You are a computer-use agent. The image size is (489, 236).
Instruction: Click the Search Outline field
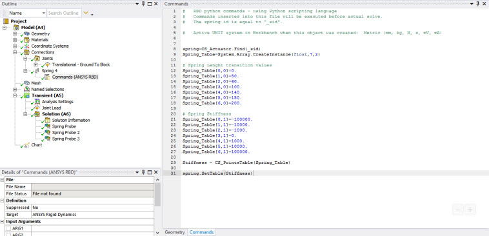click(65, 13)
